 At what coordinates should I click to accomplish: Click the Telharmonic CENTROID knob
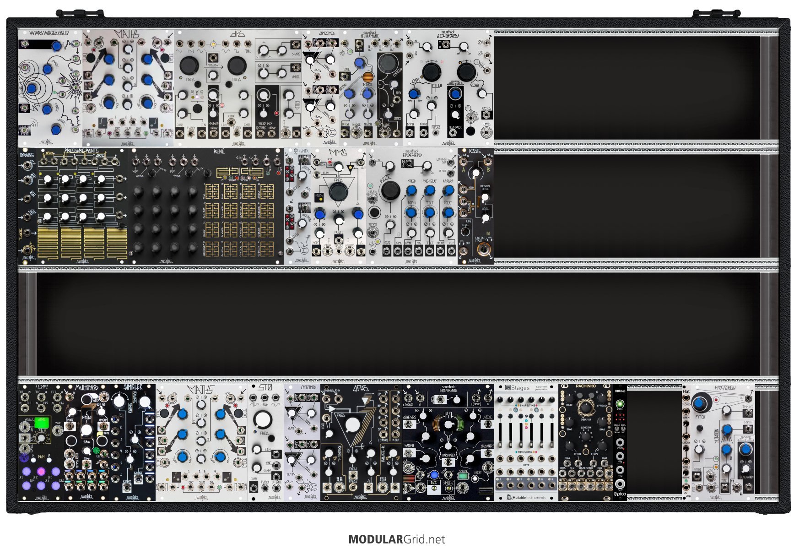[x=388, y=63]
